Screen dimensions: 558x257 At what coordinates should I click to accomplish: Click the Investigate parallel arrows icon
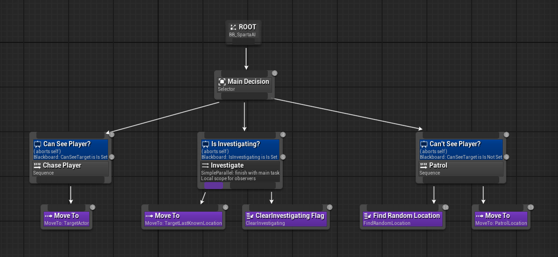pyautogui.click(x=205, y=165)
